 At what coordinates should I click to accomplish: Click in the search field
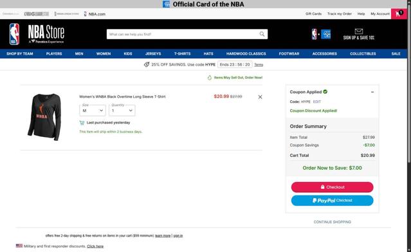pos(183,34)
